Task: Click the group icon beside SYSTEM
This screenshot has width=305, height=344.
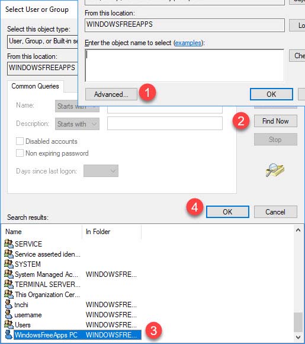Action: coord(9,263)
